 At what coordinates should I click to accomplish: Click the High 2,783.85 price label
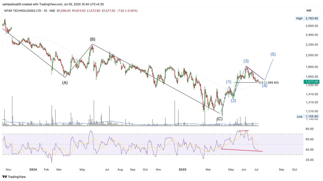[307, 18]
